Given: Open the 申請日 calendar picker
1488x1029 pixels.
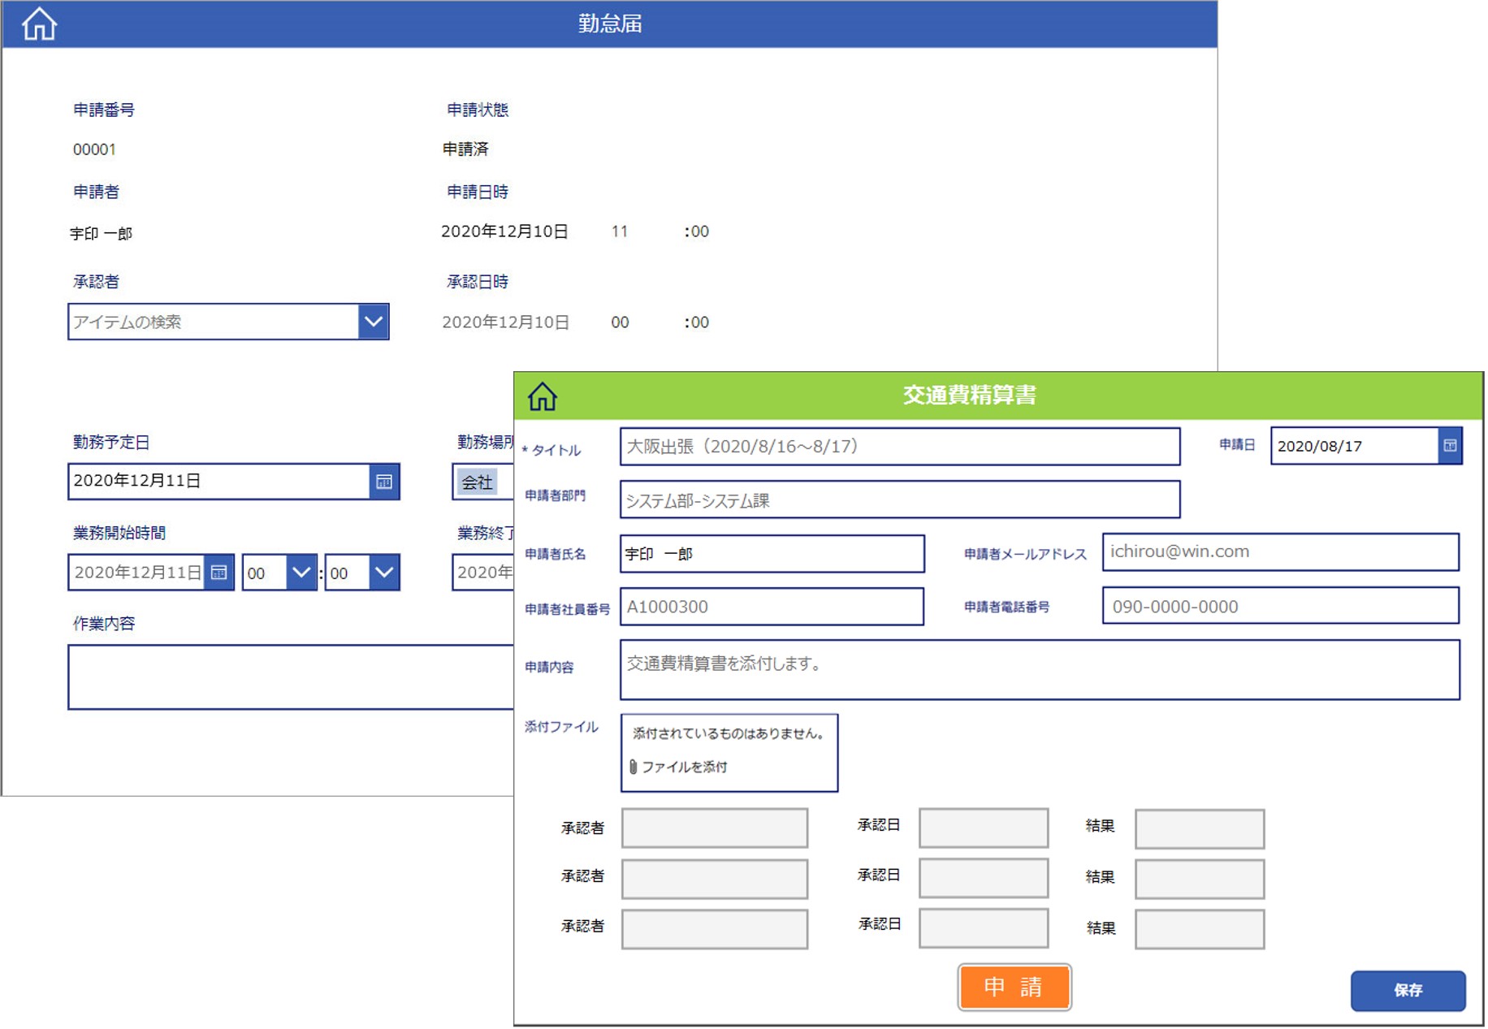Looking at the screenshot, I should tap(1450, 446).
